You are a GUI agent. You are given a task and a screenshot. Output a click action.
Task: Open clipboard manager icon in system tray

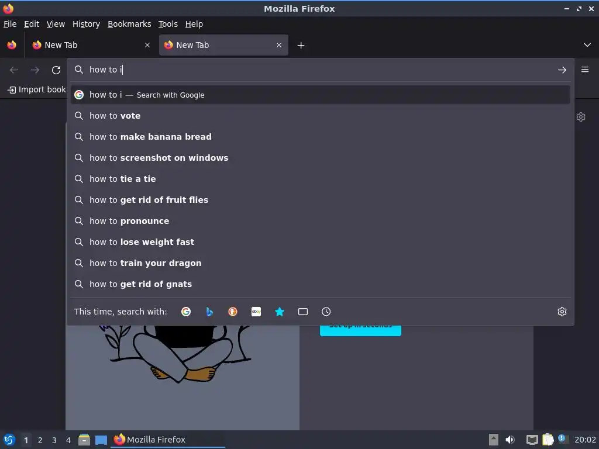tap(548, 440)
